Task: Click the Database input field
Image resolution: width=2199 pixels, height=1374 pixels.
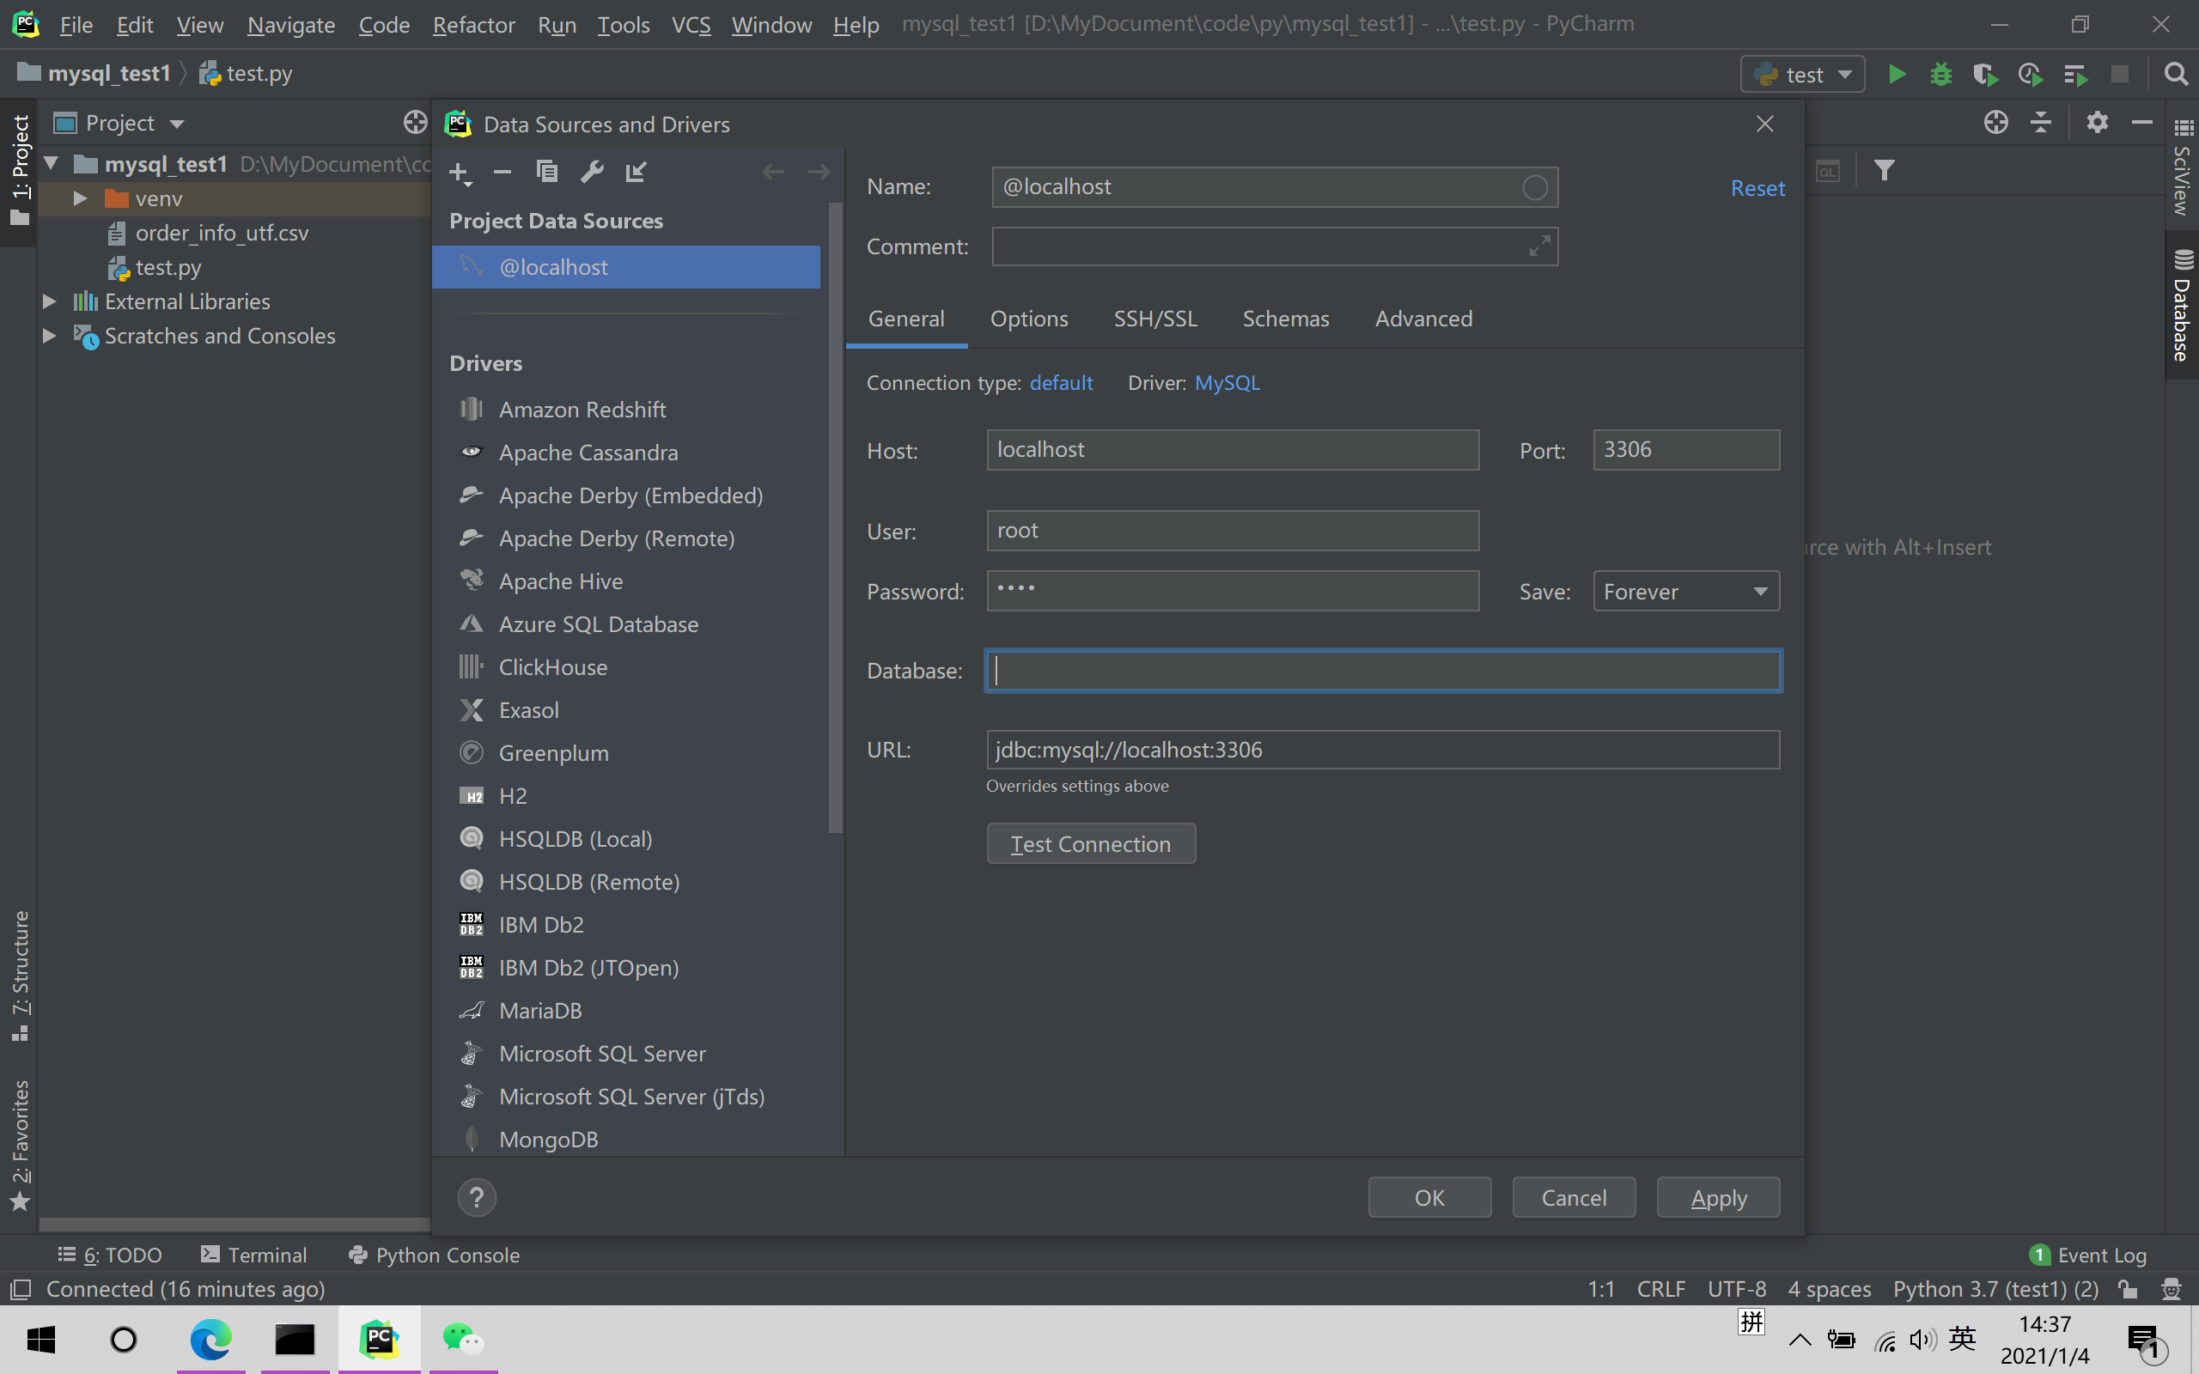Action: click(x=1383, y=671)
